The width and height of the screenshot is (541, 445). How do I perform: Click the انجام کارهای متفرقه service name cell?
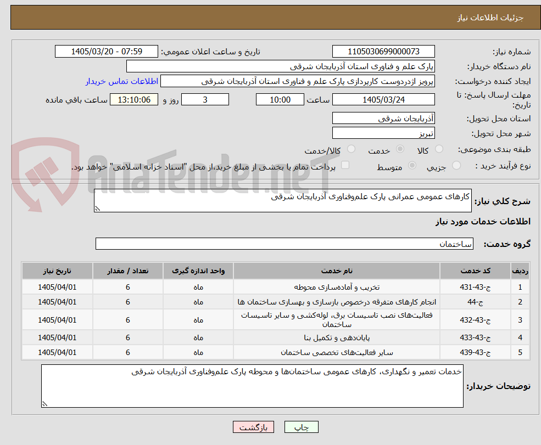(x=336, y=302)
